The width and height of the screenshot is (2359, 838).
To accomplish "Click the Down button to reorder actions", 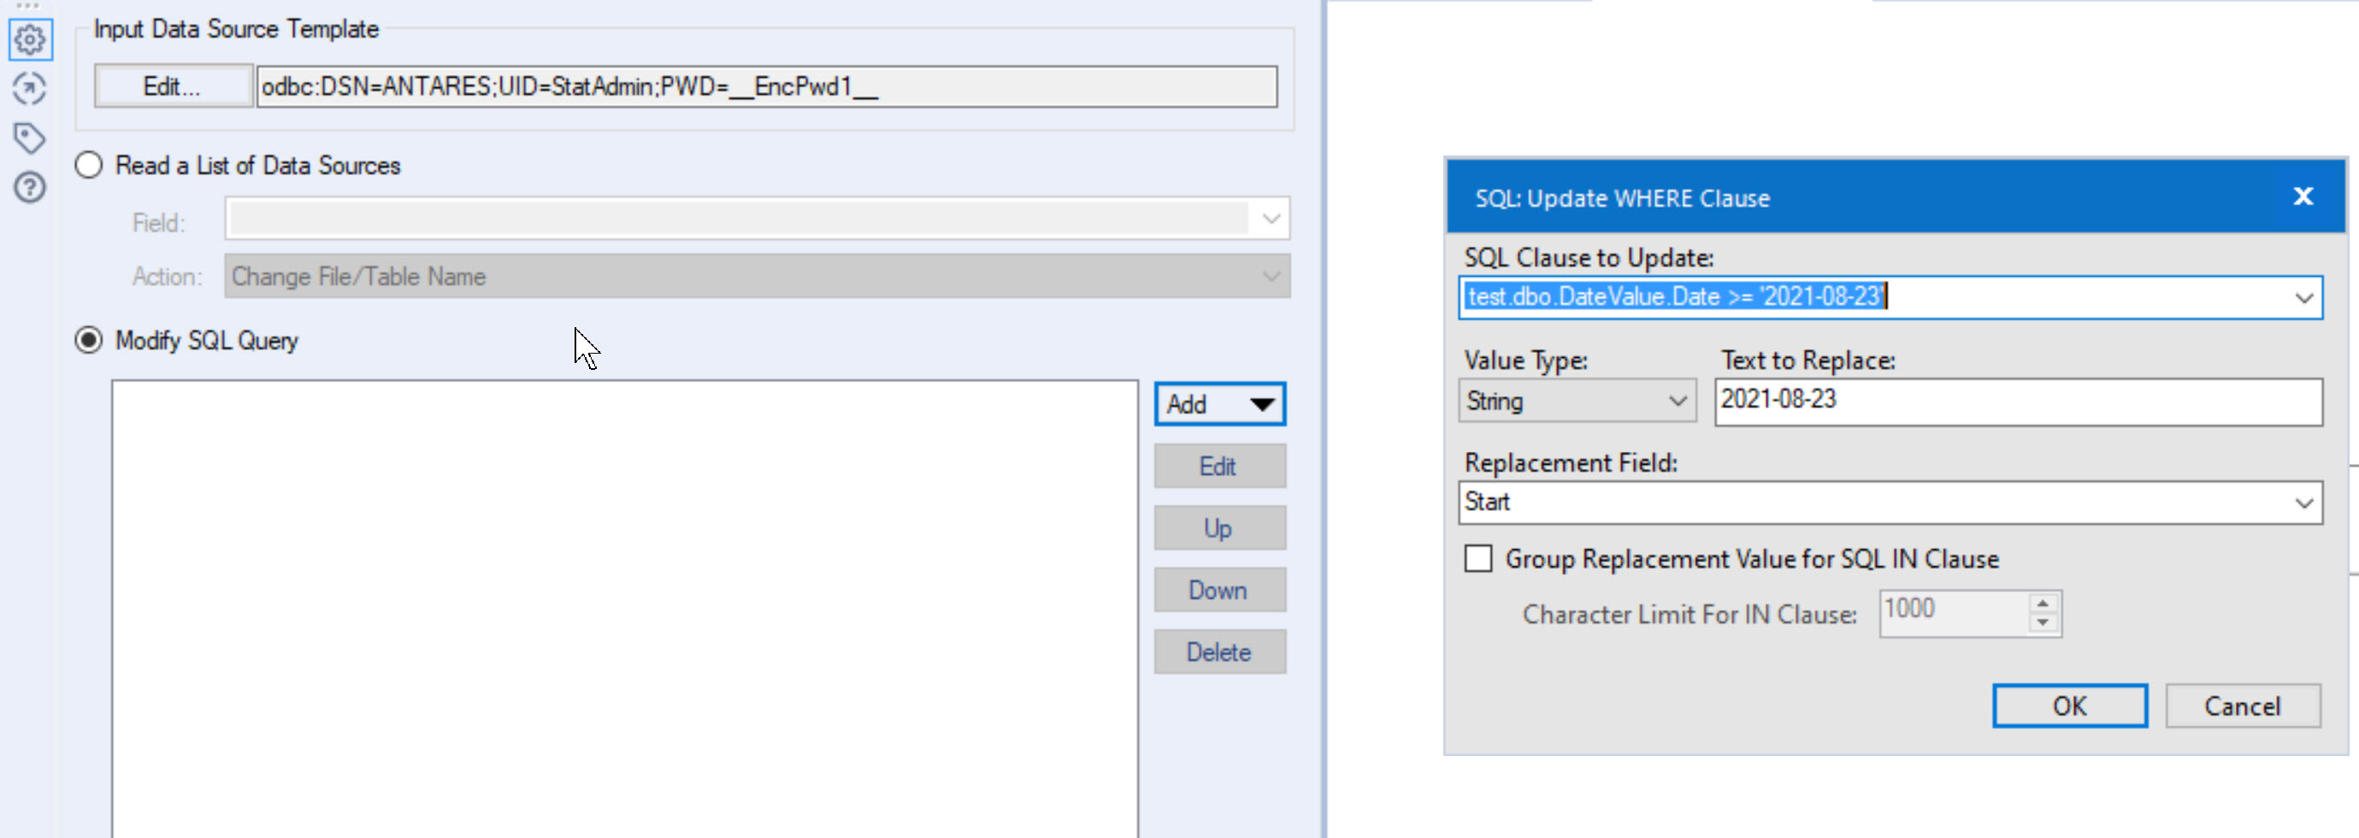I will click(1219, 590).
